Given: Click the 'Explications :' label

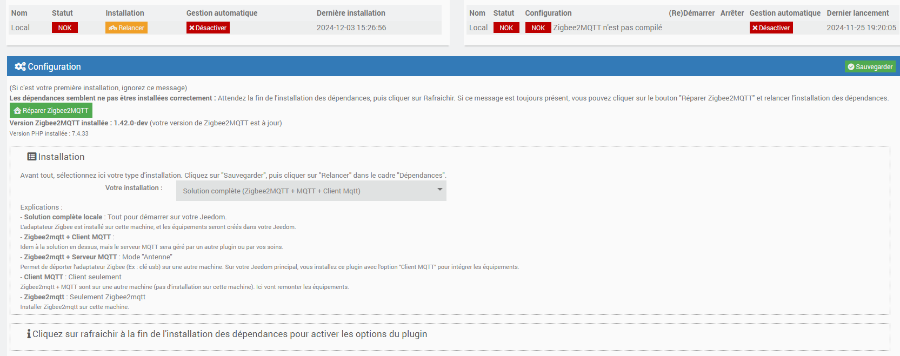Looking at the screenshot, I should pyautogui.click(x=41, y=207).
